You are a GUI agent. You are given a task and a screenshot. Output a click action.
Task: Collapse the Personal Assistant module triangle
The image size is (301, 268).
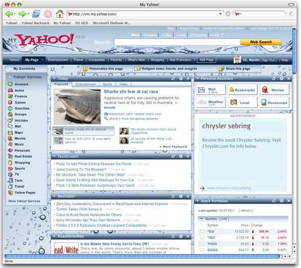pyautogui.click(x=197, y=78)
